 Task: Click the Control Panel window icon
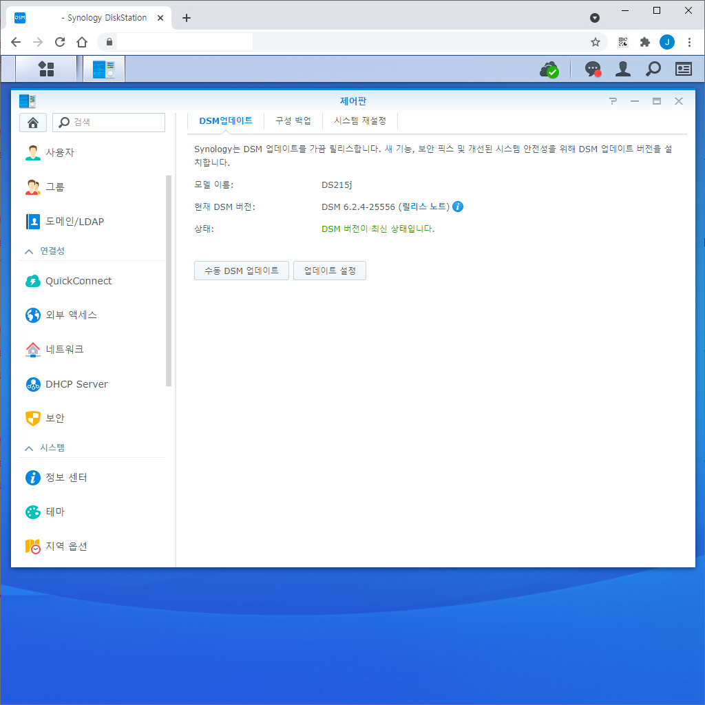tap(28, 101)
